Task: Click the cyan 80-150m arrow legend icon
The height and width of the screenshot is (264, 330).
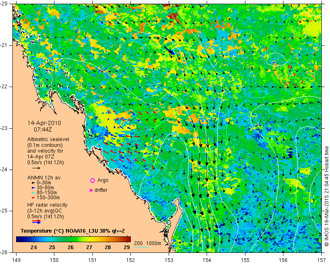Action: point(33,193)
